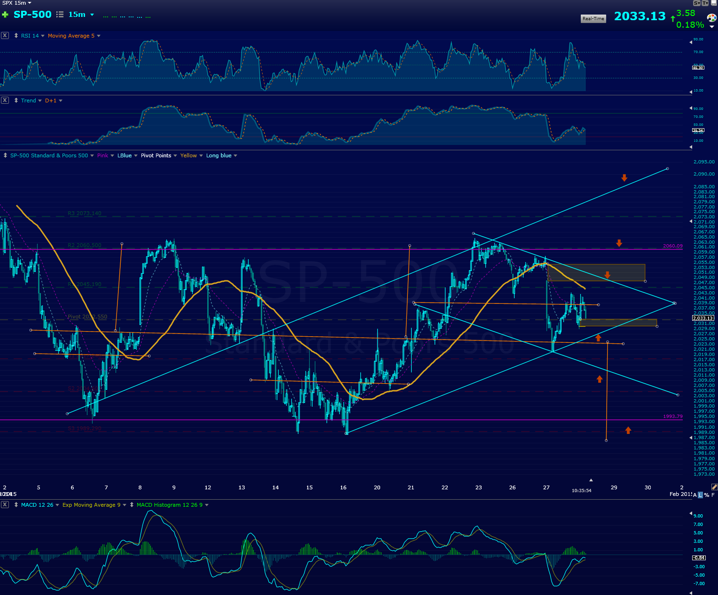
Task: Close the RSI 14 indicator panel
Action: (x=5, y=35)
